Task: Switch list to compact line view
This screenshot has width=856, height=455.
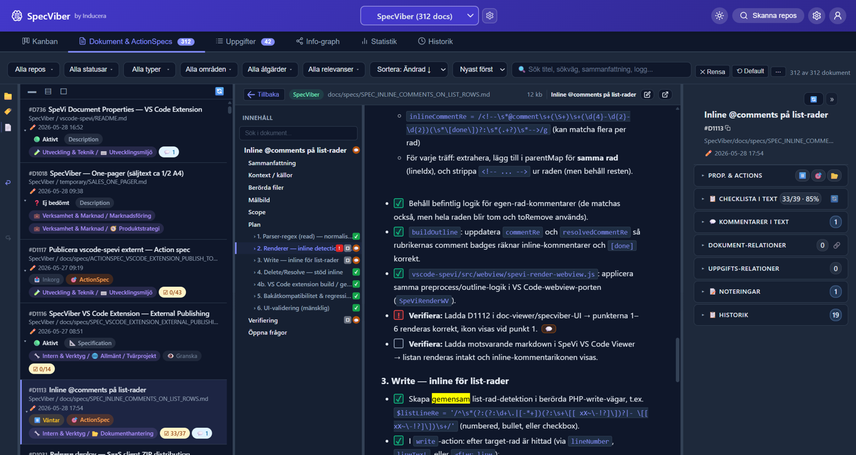Action: point(32,91)
